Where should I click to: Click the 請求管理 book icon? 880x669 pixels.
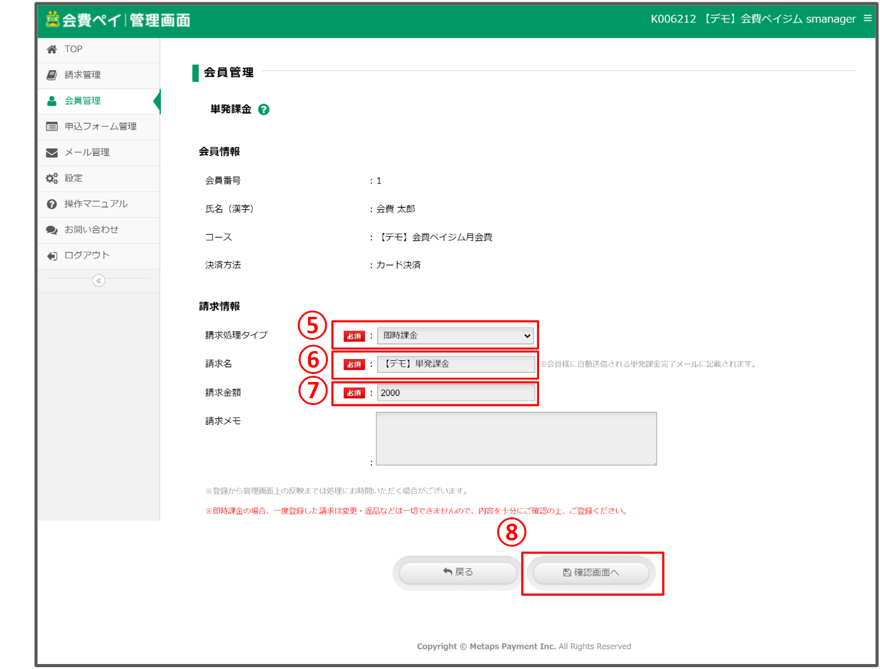pyautogui.click(x=52, y=75)
